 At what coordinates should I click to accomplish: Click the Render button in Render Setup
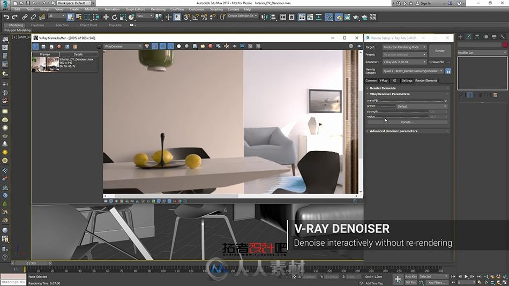point(440,51)
